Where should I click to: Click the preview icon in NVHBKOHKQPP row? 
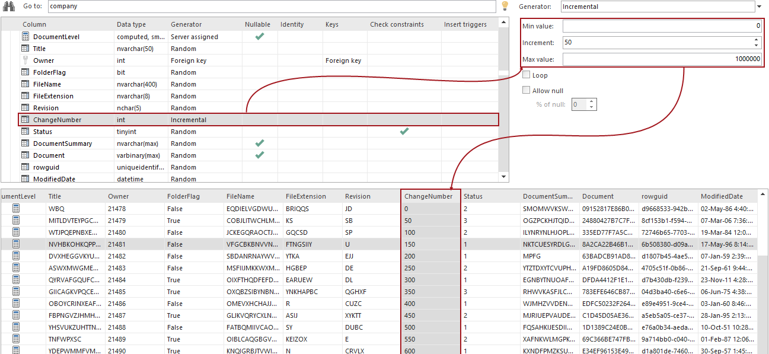pyautogui.click(x=16, y=244)
